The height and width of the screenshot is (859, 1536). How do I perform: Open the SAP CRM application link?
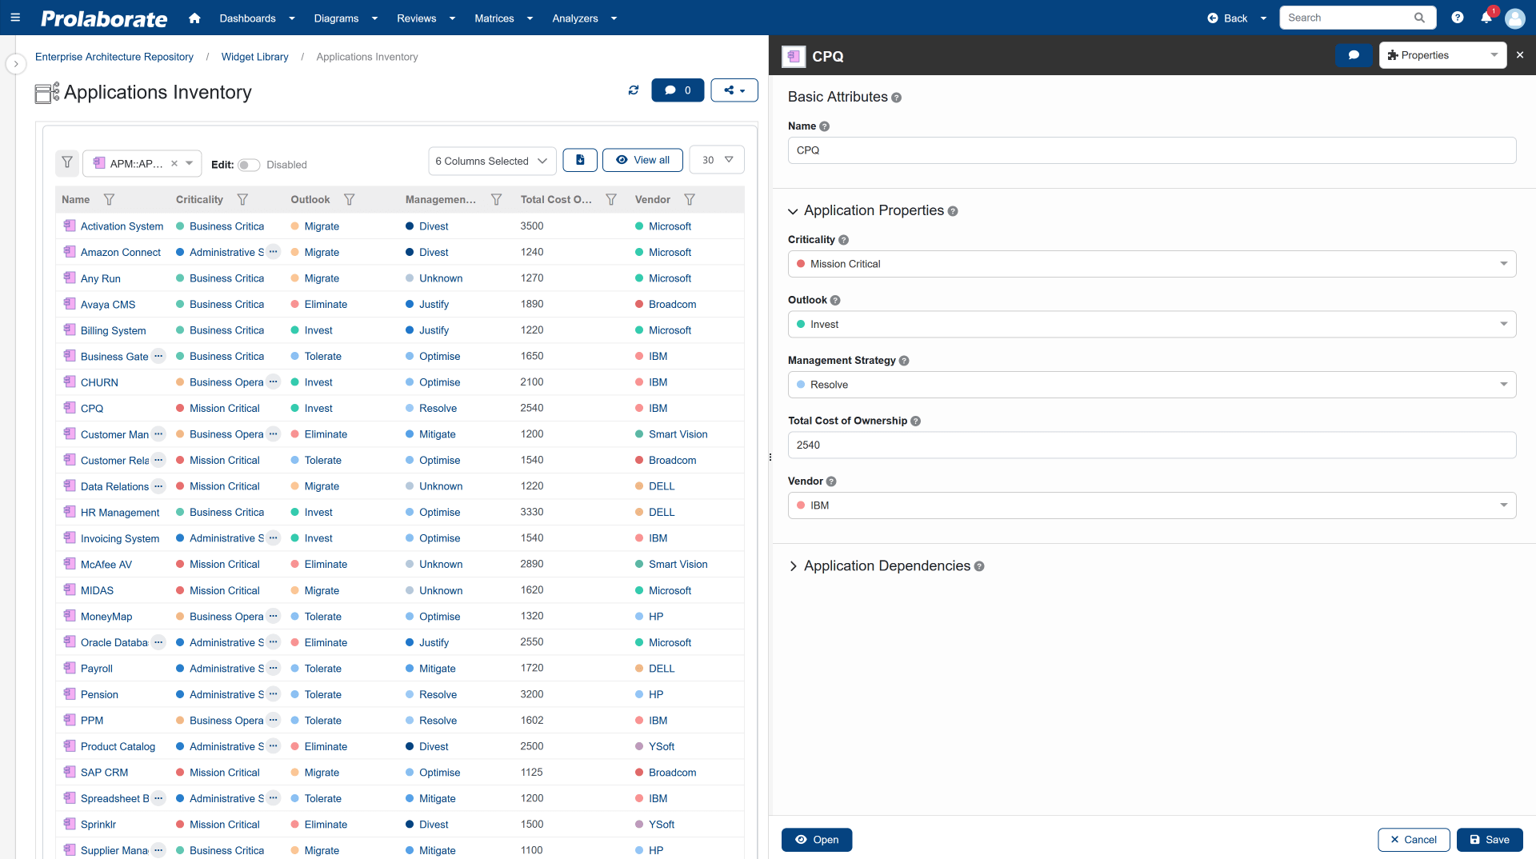(104, 773)
